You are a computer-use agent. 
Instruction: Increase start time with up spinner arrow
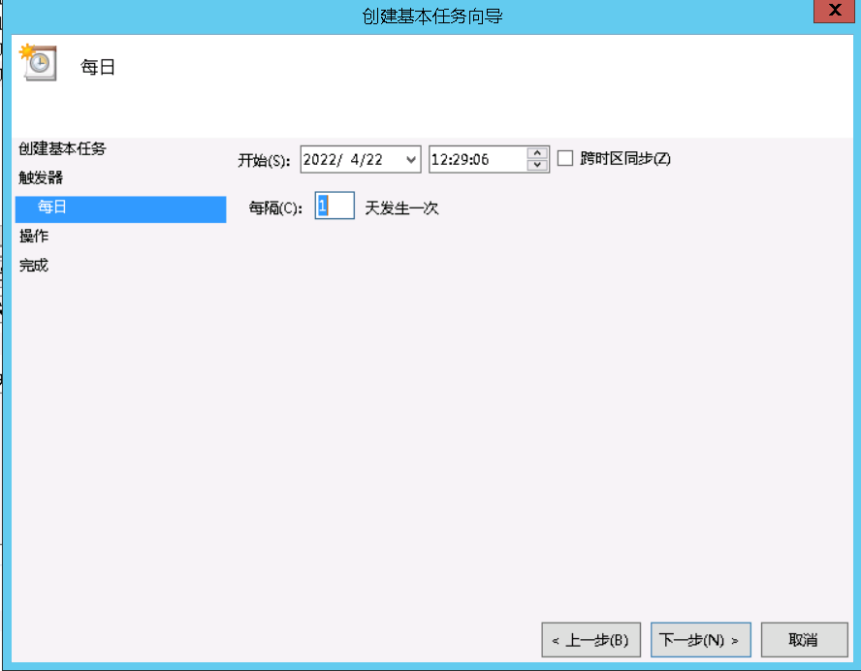[537, 153]
